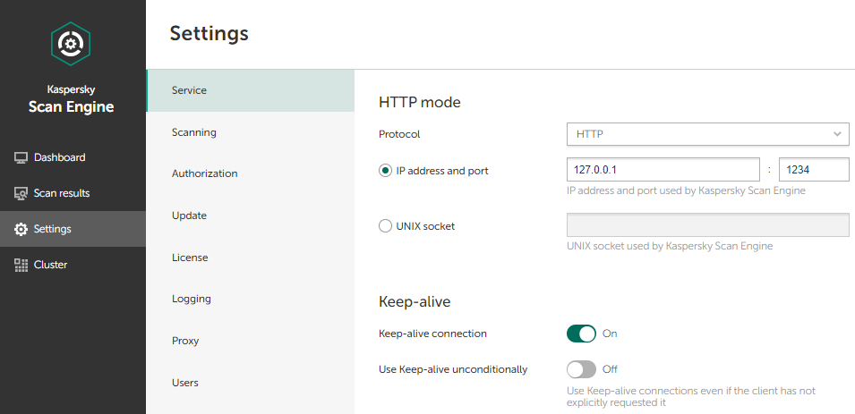
Task: Click the Scan results icon
Action: click(21, 193)
